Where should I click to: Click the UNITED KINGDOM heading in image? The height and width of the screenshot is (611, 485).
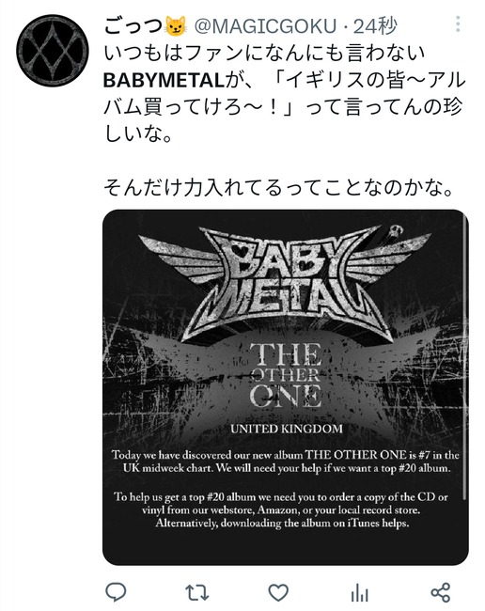287,429
